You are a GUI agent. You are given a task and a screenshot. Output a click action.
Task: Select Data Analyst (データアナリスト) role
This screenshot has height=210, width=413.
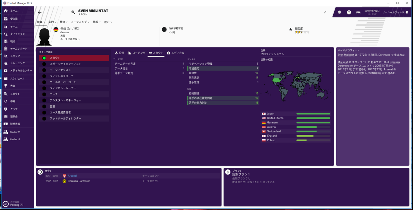point(74,70)
